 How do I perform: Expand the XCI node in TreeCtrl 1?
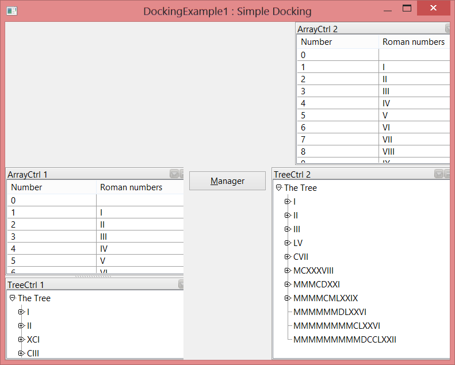click(x=21, y=339)
